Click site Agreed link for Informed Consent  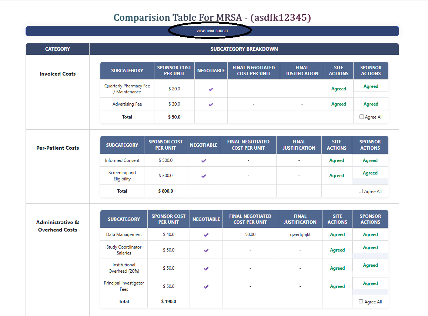coord(337,160)
